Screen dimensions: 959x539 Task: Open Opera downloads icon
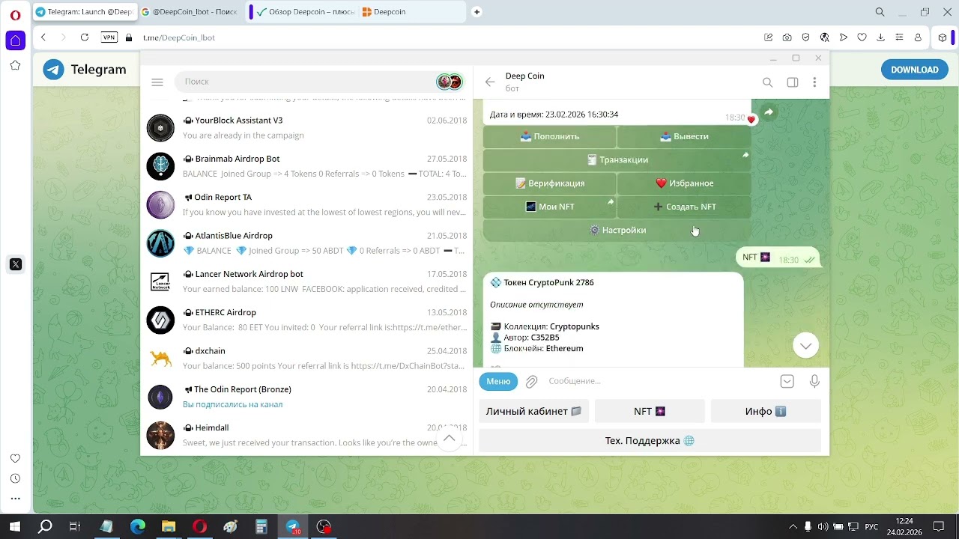point(880,37)
